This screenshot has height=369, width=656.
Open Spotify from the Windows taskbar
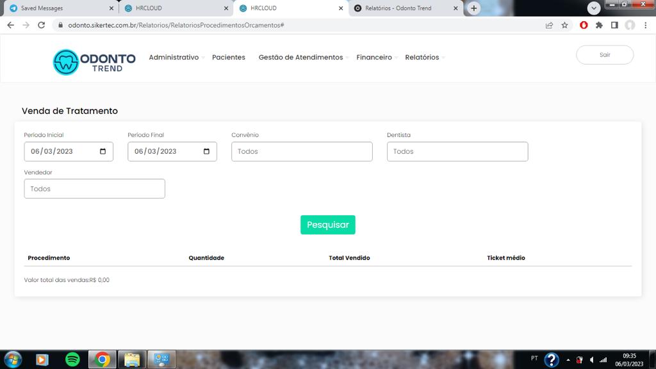tap(72, 359)
